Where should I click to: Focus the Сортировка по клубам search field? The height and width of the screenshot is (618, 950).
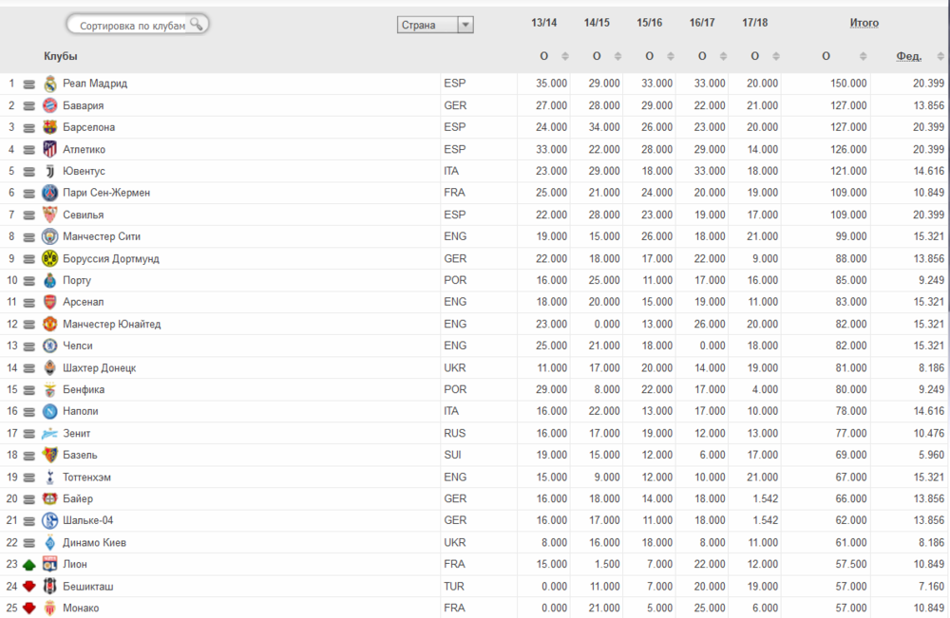tap(133, 25)
